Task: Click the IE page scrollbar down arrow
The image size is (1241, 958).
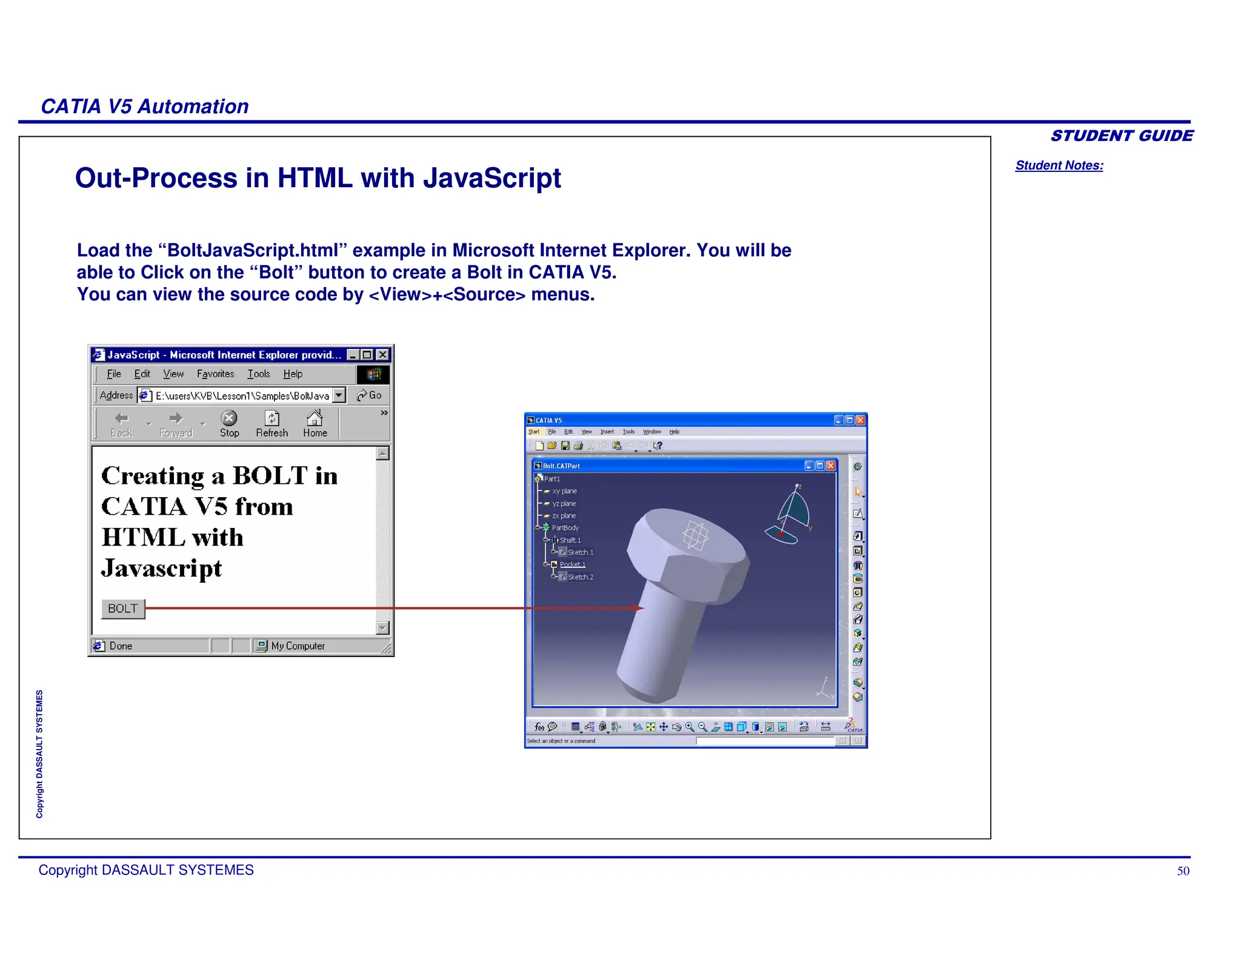Action: 382,628
